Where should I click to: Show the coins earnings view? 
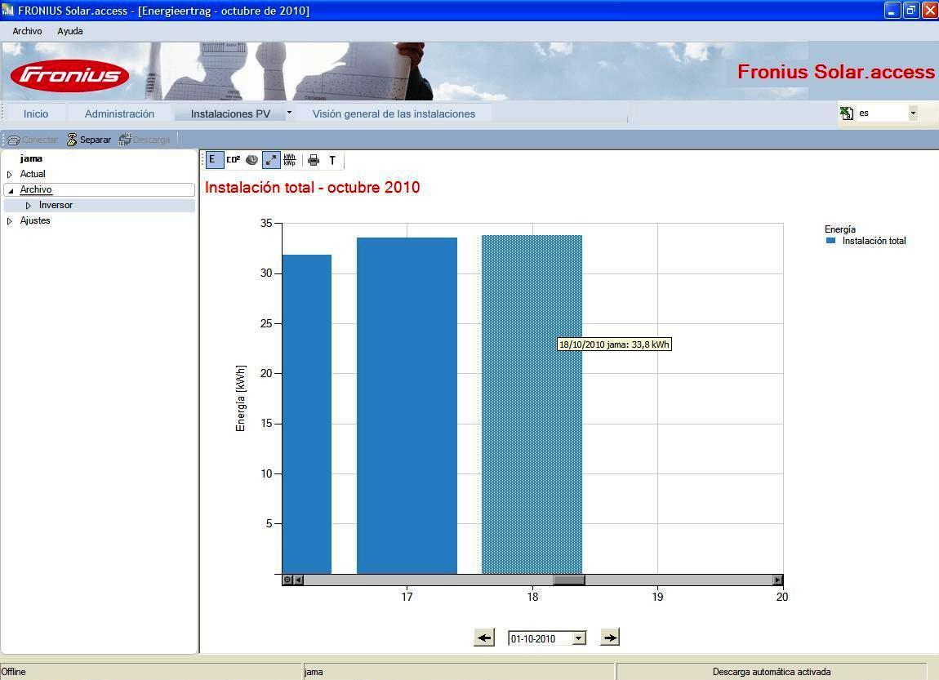point(252,160)
